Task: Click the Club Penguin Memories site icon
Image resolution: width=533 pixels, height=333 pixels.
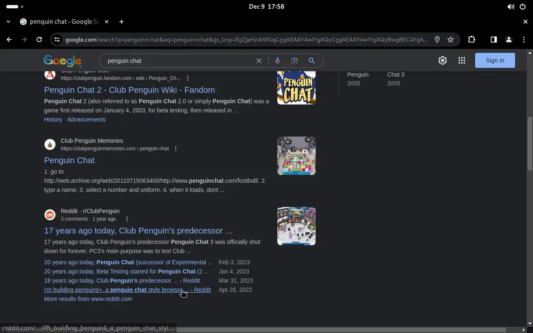Action: (50, 144)
